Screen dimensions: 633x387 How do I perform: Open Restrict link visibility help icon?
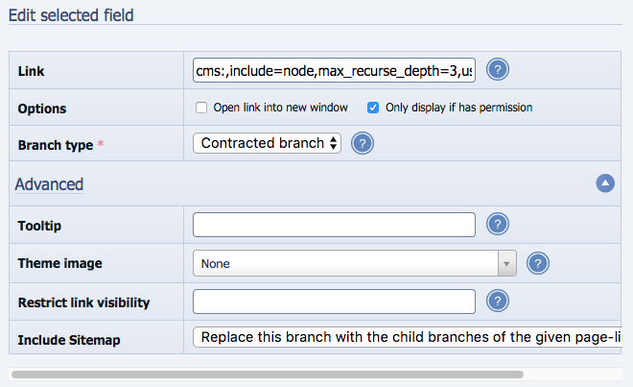click(x=497, y=302)
